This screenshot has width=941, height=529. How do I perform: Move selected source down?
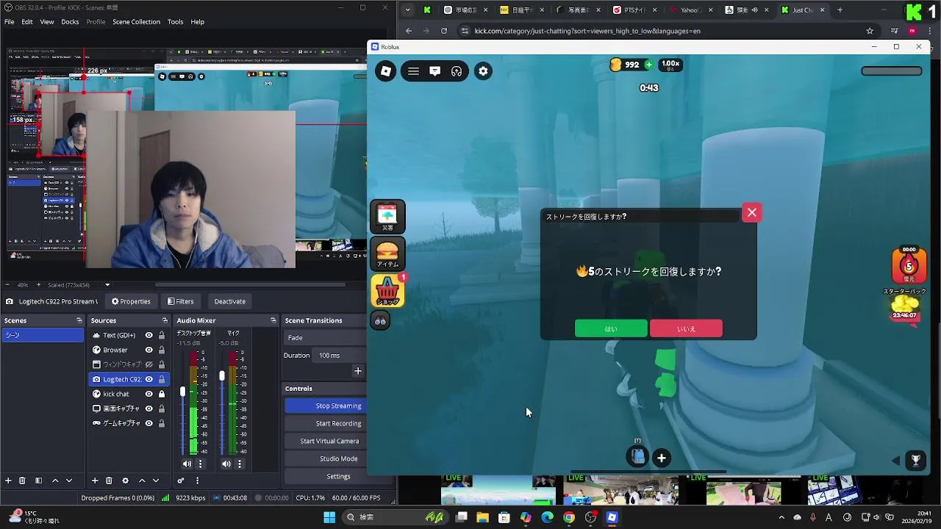155,481
